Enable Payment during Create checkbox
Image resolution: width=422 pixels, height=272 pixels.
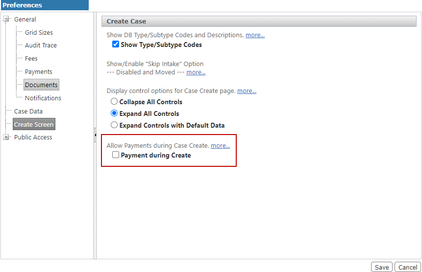[x=116, y=155]
